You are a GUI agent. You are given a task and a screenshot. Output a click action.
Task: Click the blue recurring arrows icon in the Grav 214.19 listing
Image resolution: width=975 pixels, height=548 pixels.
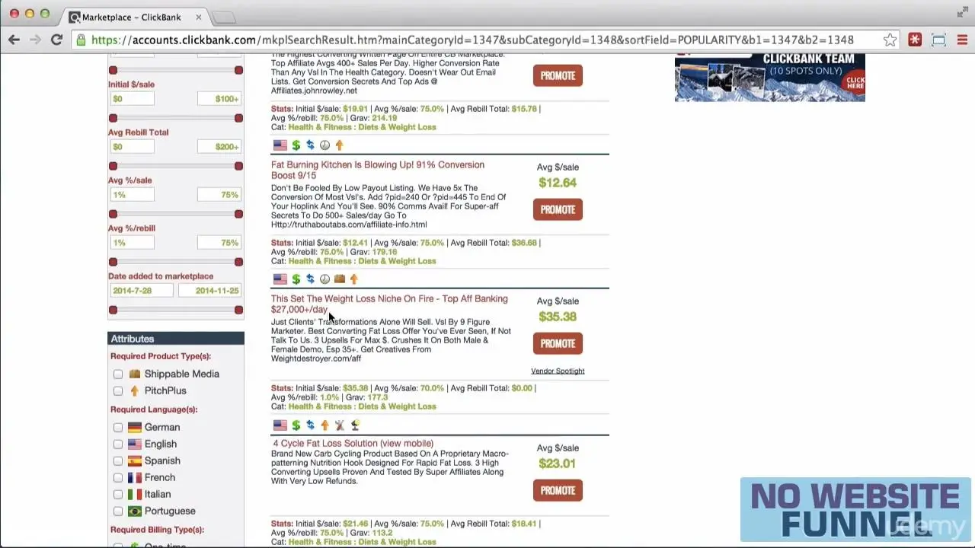tap(310, 145)
